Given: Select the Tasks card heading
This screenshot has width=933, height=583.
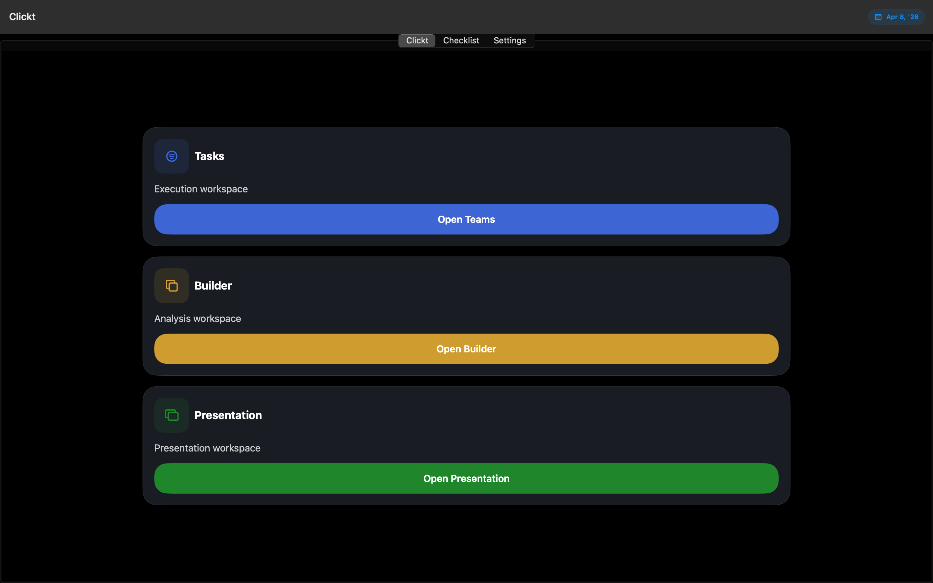Looking at the screenshot, I should click(209, 156).
